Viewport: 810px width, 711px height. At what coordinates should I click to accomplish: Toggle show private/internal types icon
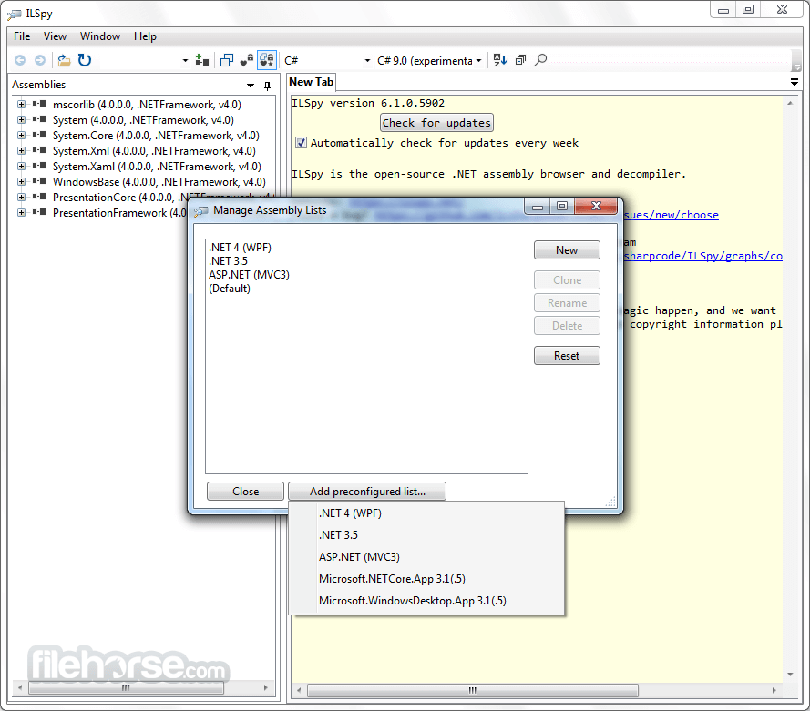coord(247,60)
